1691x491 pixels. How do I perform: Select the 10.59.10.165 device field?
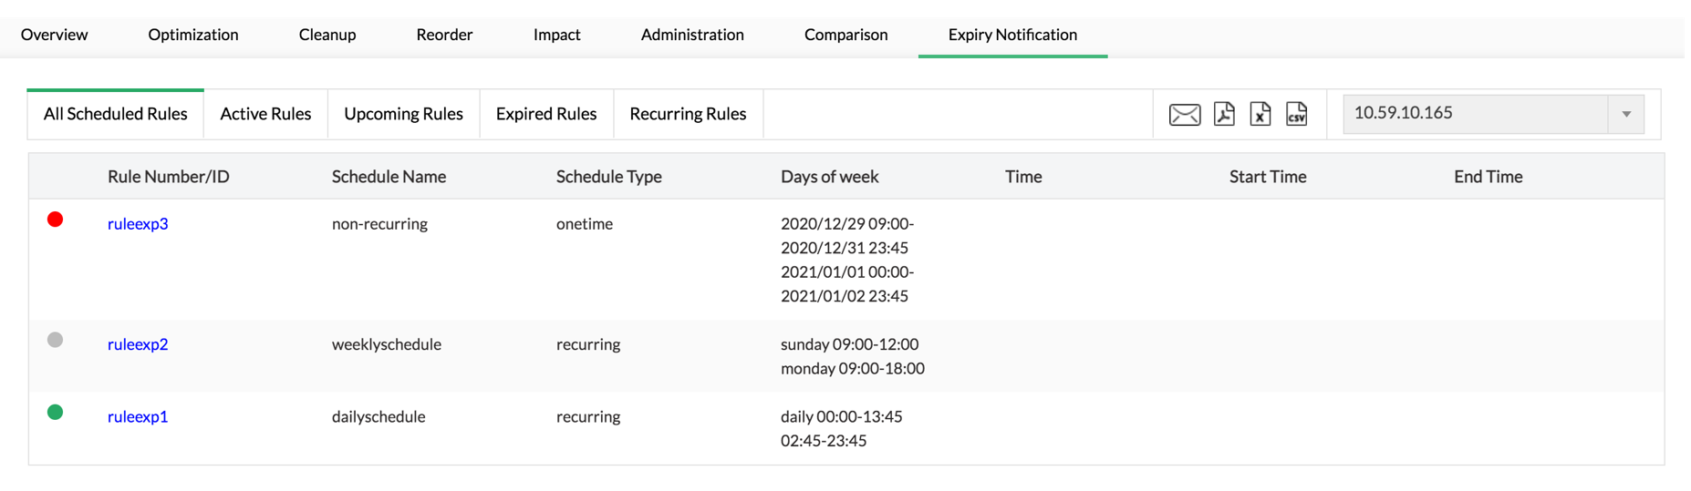pyautogui.click(x=1474, y=114)
